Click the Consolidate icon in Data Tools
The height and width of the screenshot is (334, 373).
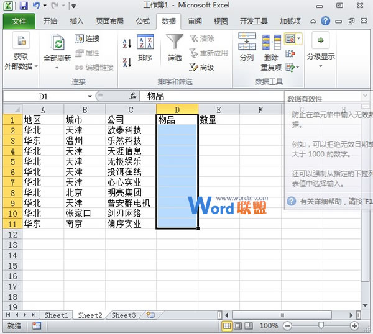290,53
